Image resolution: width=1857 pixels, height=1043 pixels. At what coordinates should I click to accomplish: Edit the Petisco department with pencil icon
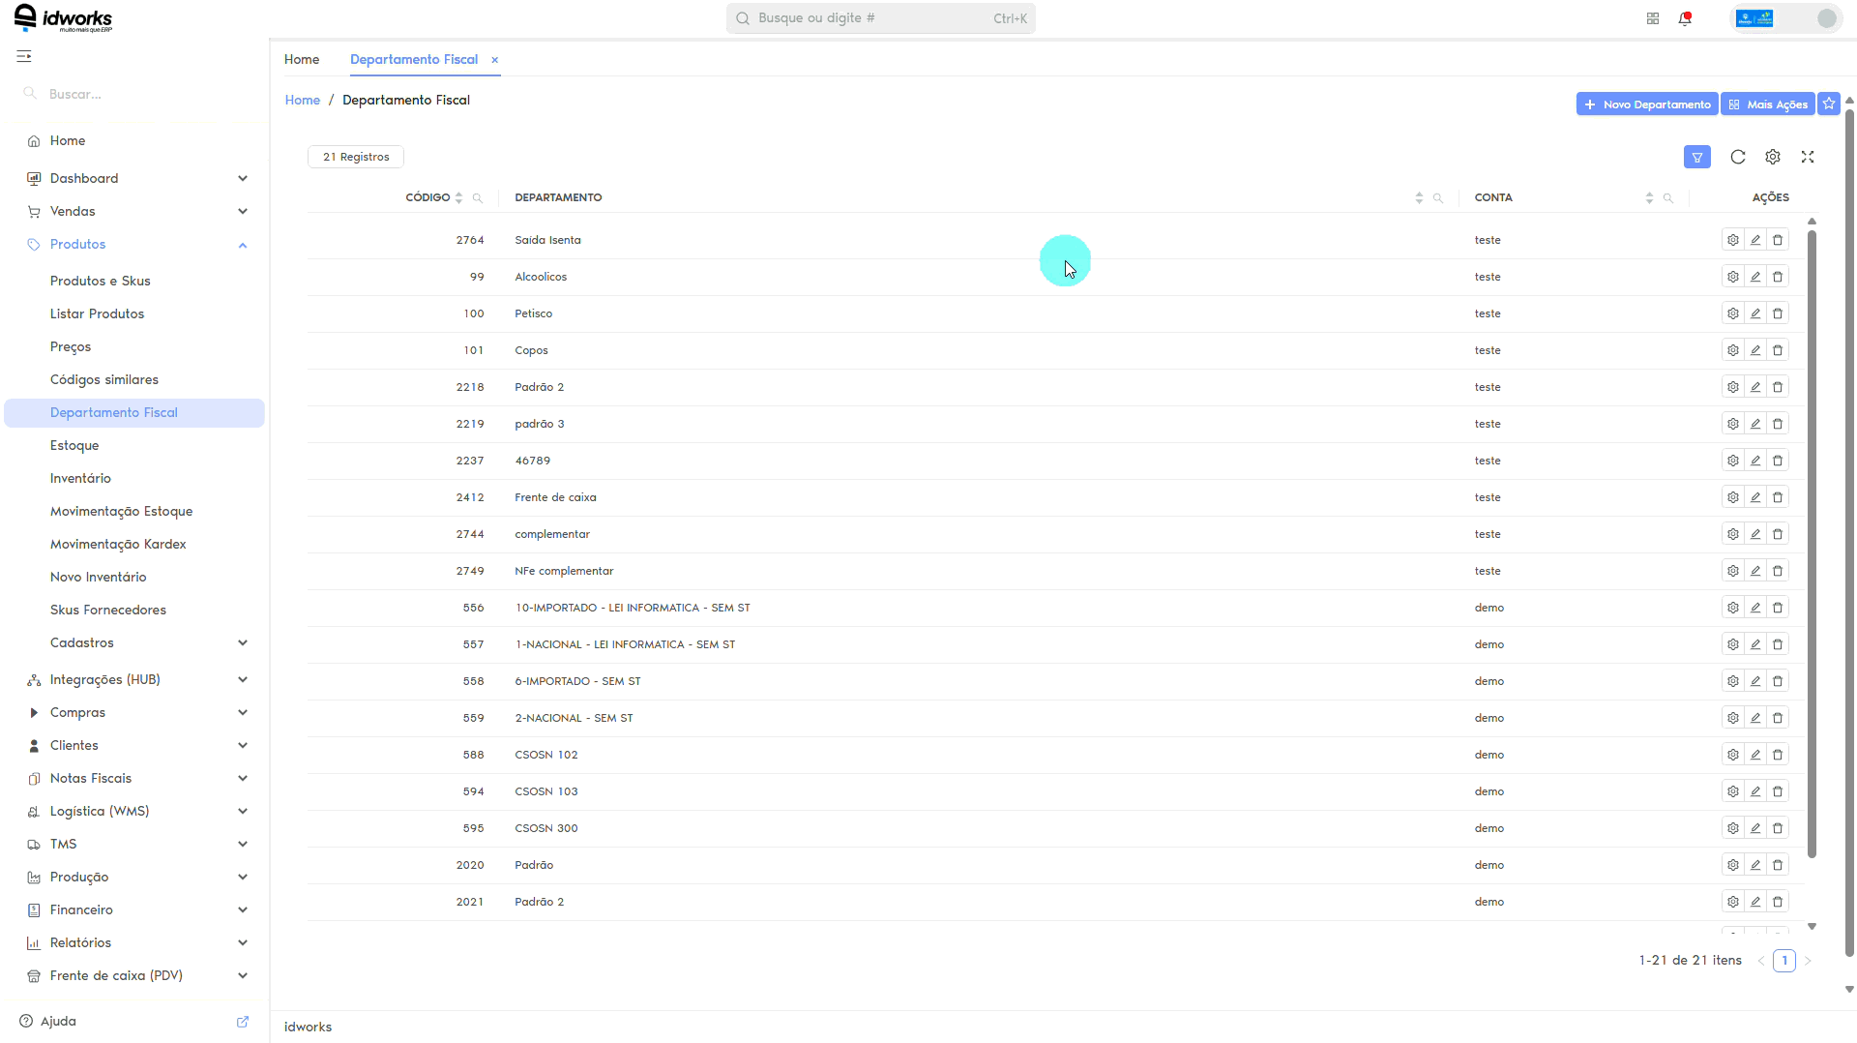[1755, 313]
